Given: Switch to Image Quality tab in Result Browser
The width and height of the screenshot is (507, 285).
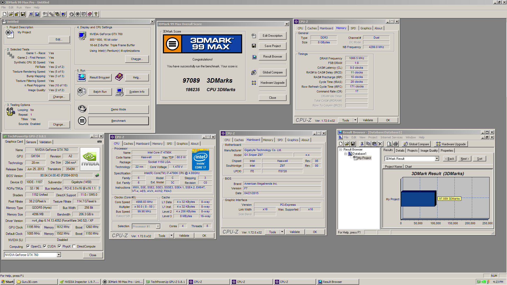Looking at the screenshot, I should [x=429, y=151].
